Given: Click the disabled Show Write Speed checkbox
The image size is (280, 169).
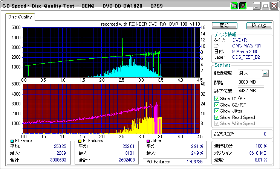Looking at the screenshot, I should click(217, 123).
